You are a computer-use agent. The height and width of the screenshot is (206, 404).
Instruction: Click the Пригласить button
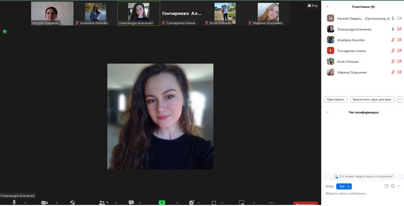pyautogui.click(x=336, y=99)
